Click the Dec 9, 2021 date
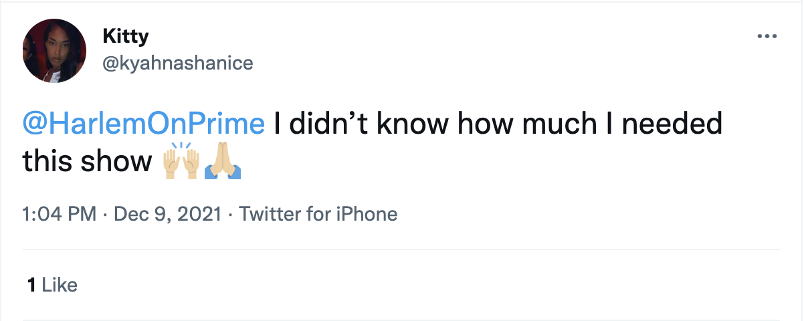 click(x=168, y=215)
